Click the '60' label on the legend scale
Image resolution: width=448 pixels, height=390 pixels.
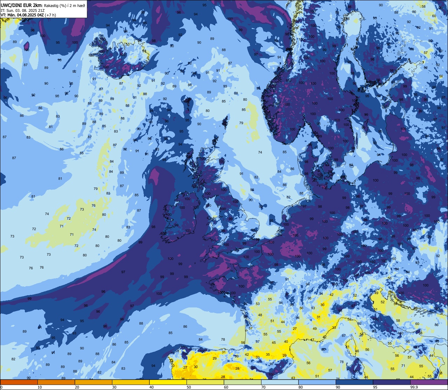tap(226, 387)
